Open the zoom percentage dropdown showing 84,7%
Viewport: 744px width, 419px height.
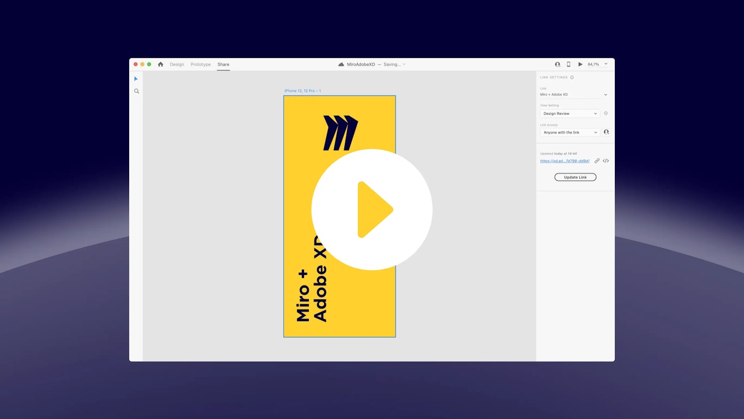pos(598,64)
